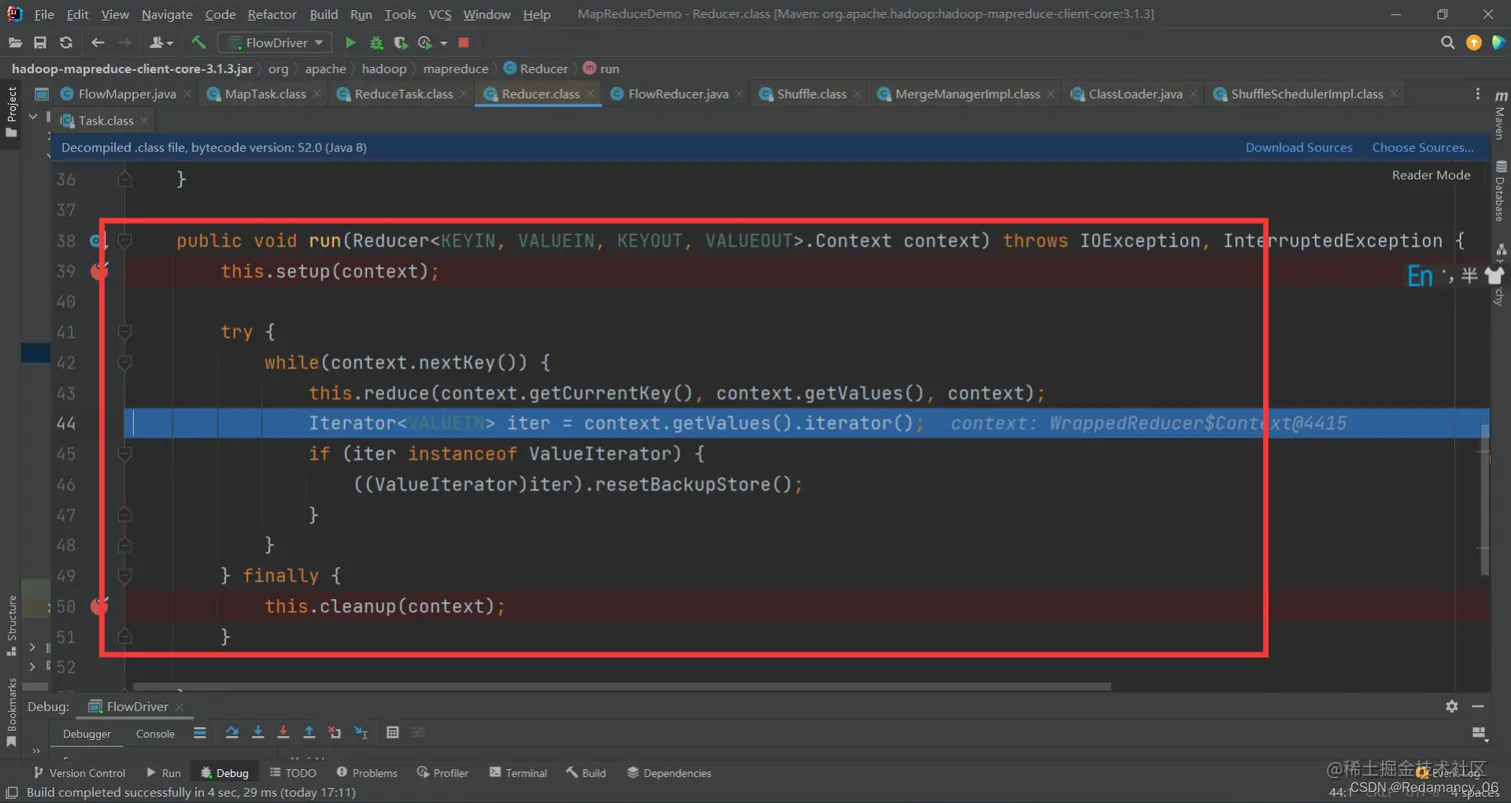Screen dimensions: 1511x803
Task: Click the Drop Frame debugger icon
Action: click(335, 733)
